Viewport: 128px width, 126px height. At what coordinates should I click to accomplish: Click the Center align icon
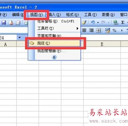84,30
